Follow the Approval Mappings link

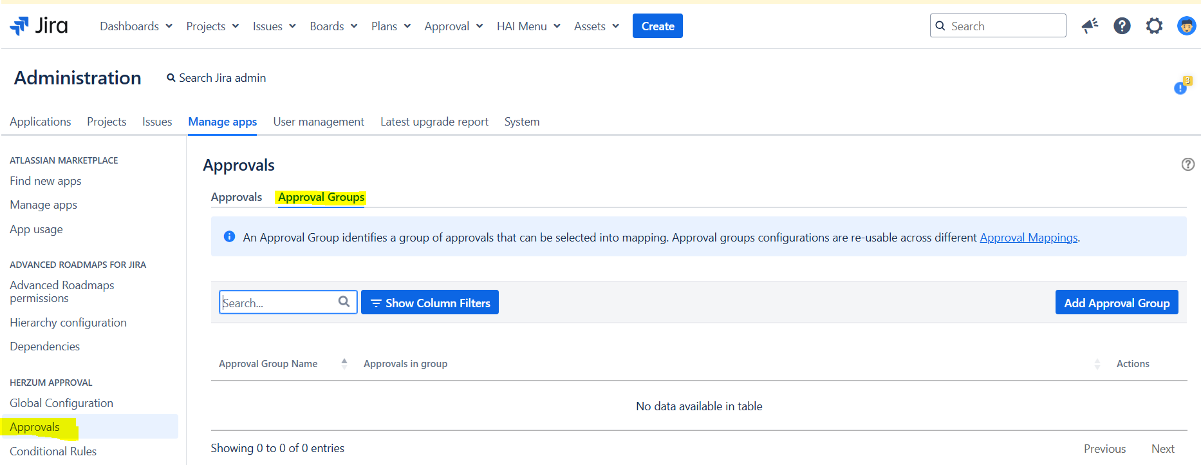pyautogui.click(x=1029, y=238)
